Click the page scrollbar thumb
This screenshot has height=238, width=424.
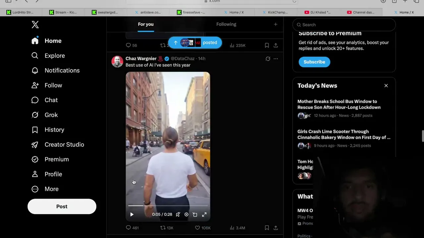[422, 136]
